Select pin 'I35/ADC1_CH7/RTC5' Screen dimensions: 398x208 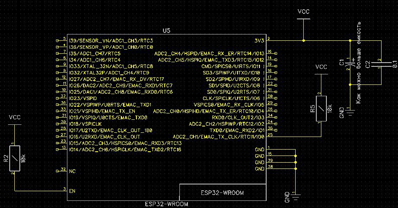point(95,53)
